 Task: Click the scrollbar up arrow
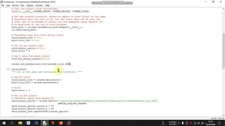pos(224,9)
